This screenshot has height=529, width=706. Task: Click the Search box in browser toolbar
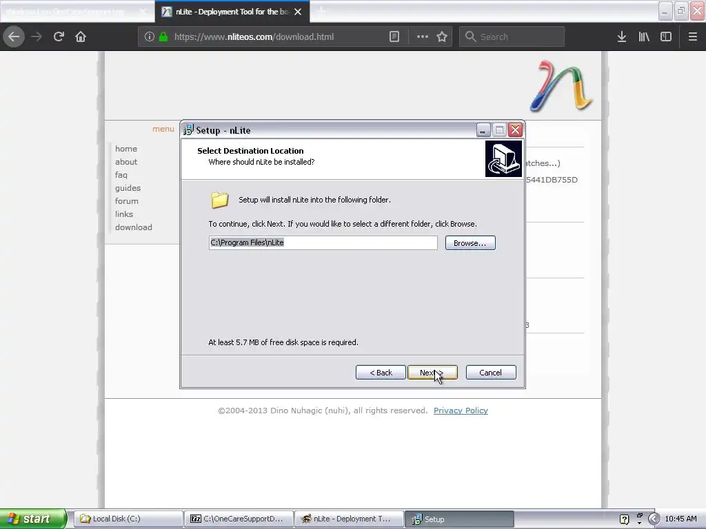[x=512, y=37]
